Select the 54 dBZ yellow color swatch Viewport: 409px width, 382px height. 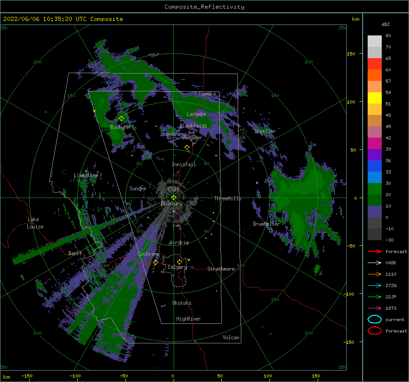(374, 98)
